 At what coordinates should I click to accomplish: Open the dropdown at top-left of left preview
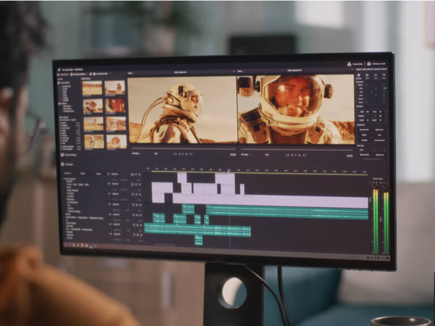131,72
